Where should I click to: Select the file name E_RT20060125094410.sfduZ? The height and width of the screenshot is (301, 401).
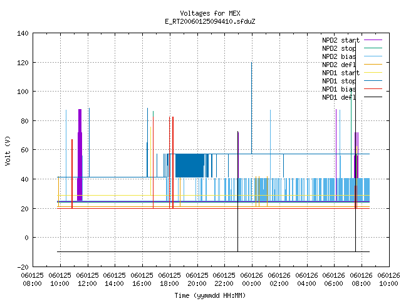(x=210, y=21)
